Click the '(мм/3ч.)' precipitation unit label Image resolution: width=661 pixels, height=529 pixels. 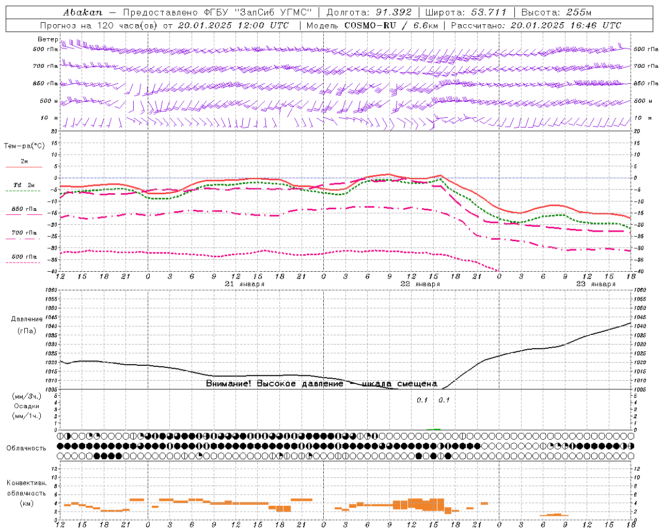pos(27,396)
